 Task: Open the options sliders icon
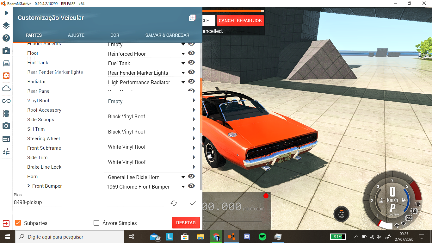[6, 151]
